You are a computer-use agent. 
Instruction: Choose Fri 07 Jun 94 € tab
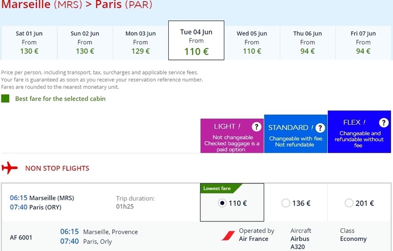click(363, 42)
